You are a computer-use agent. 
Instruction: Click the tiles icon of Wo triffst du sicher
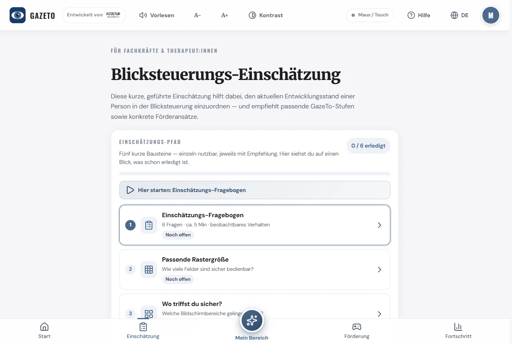(149, 313)
